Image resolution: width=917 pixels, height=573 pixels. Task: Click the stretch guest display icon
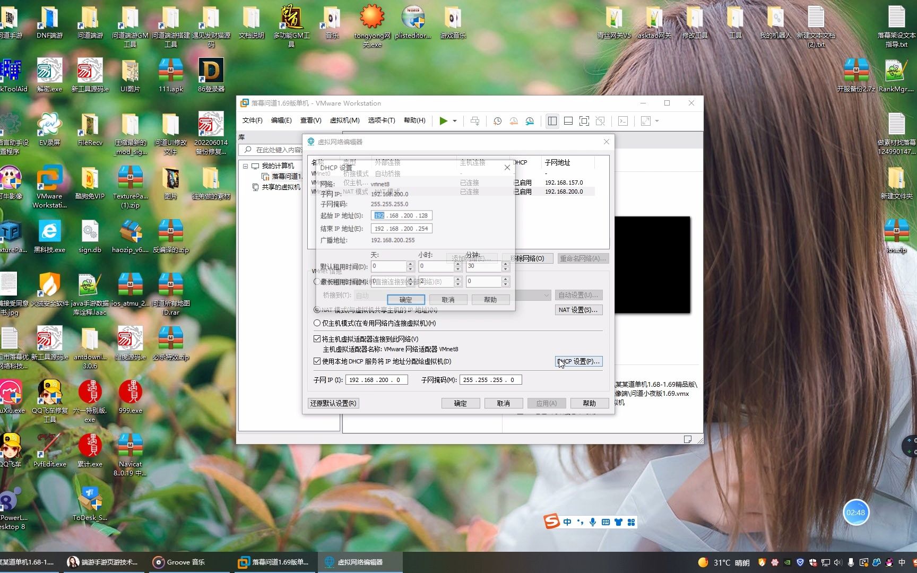646,121
